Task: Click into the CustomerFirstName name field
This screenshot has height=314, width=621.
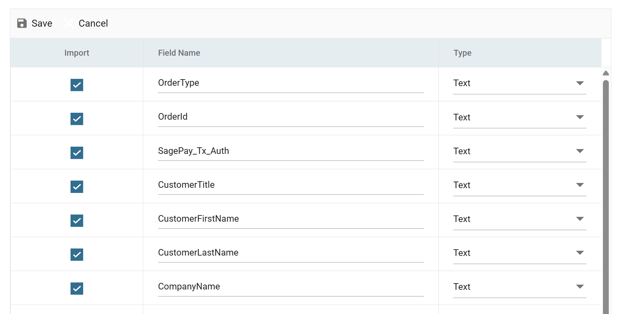Action: [291, 219]
